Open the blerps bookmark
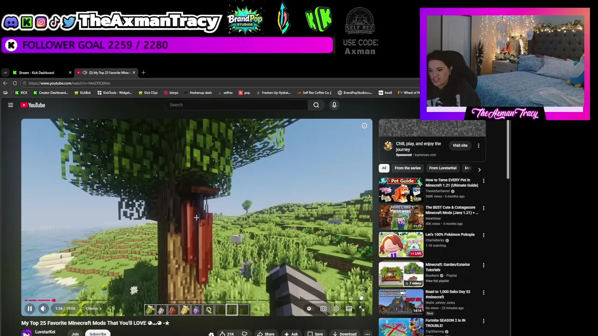The width and height of the screenshot is (598, 336). tap(171, 93)
